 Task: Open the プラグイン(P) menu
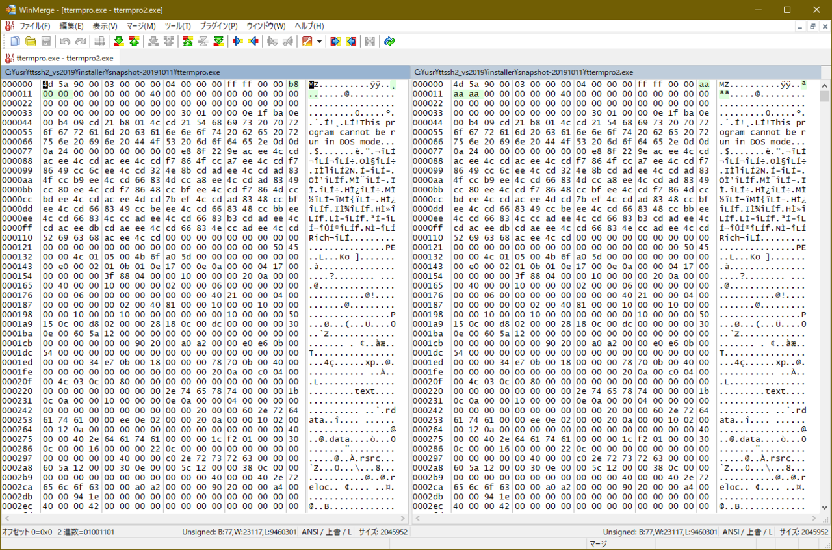218,26
